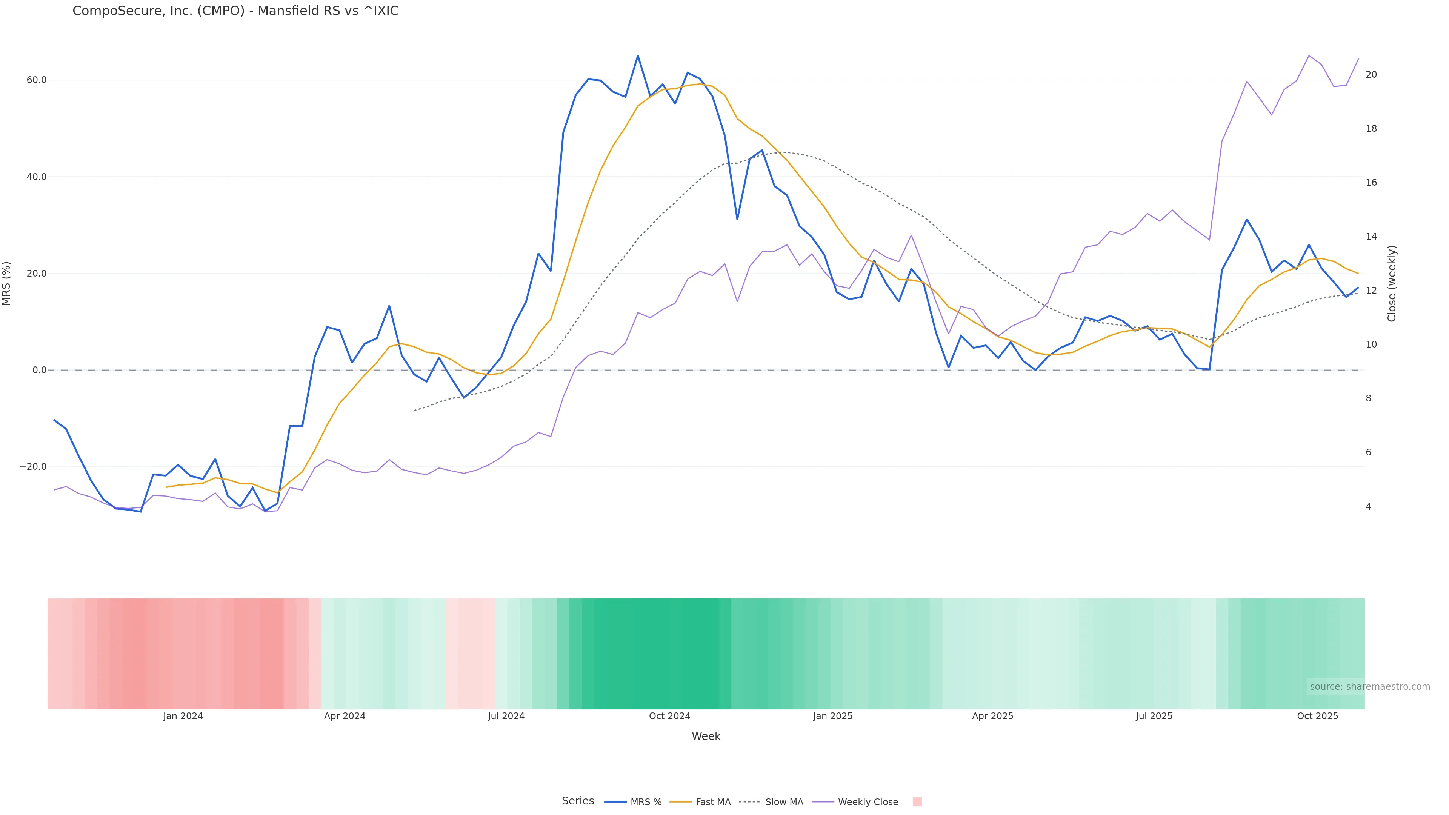Click the 60.0 MRS axis tick label

pos(37,80)
